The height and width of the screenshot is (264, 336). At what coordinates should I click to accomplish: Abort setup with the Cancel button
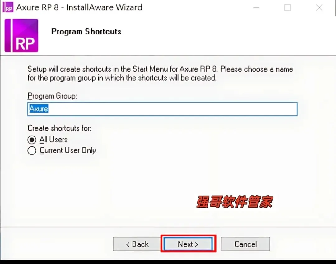click(245, 244)
